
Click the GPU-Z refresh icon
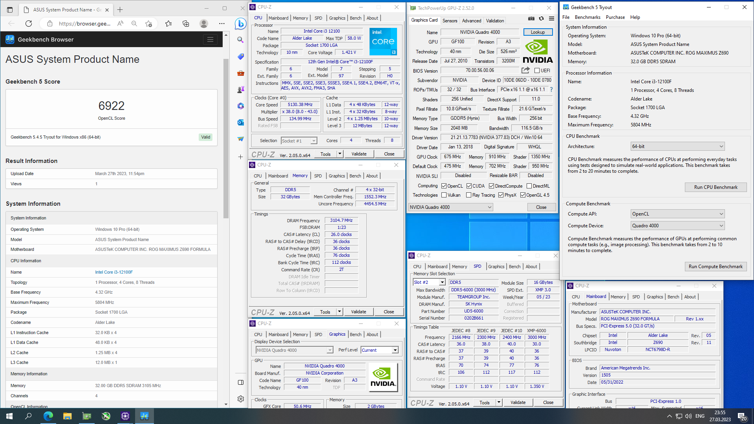point(541,18)
